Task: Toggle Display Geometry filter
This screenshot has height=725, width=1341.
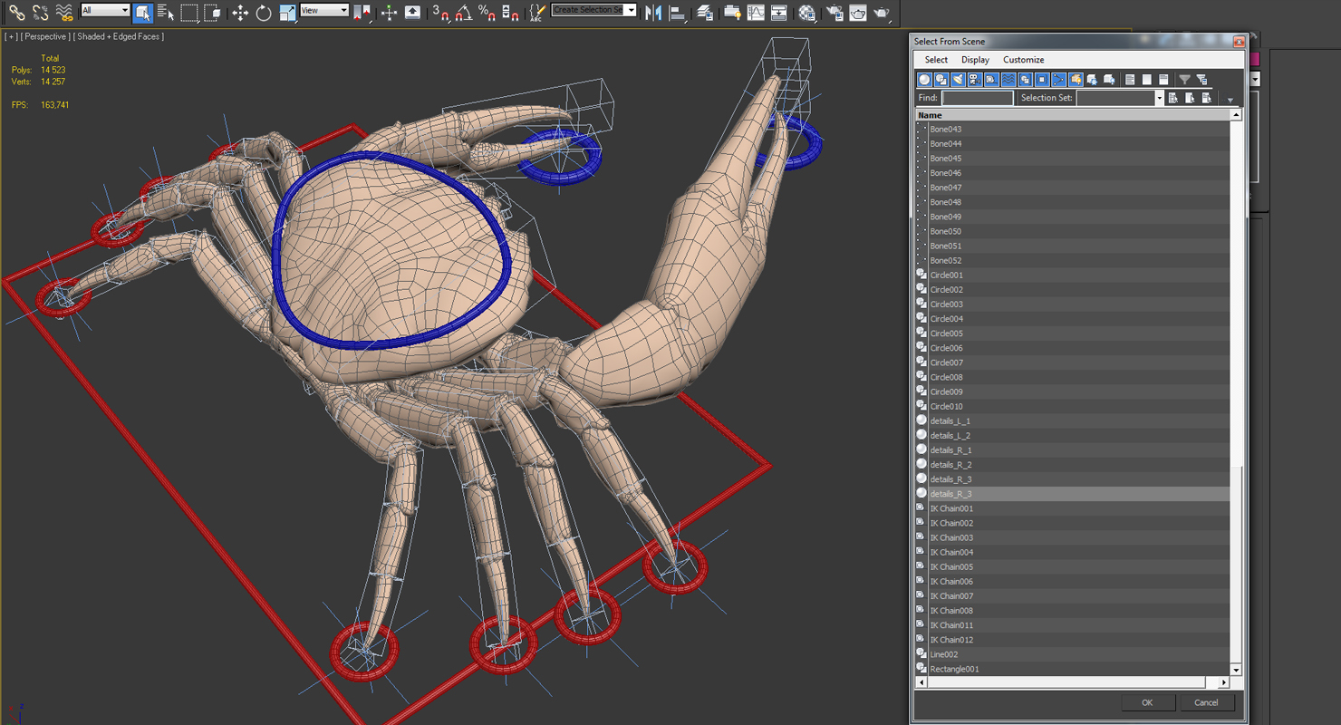Action: 924,80
